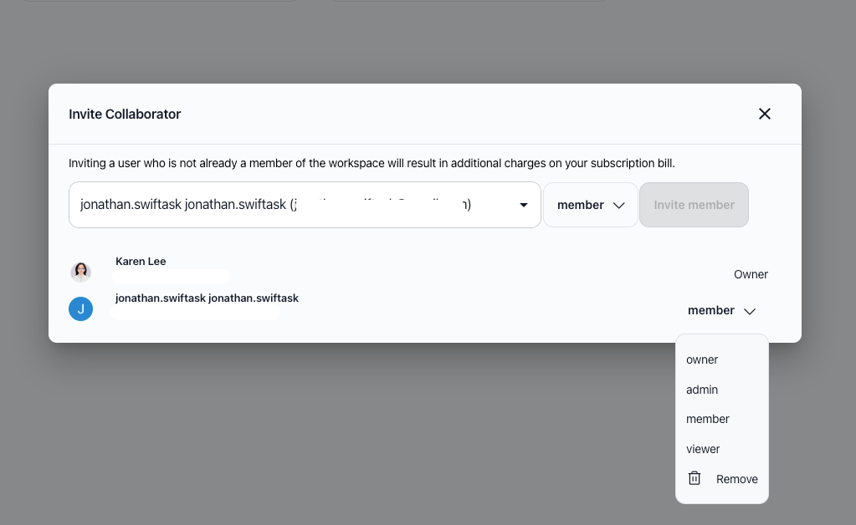856x525 pixels.
Task: Click the chevron in the invite role selector
Action: click(x=618, y=206)
